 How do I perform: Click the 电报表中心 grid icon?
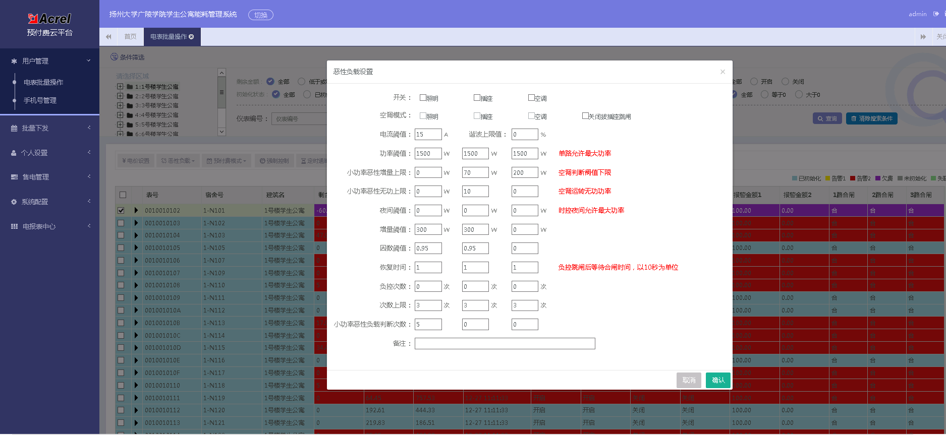click(x=14, y=226)
